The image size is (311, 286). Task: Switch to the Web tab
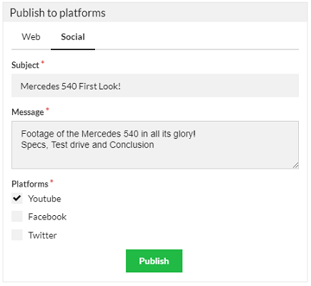31,37
